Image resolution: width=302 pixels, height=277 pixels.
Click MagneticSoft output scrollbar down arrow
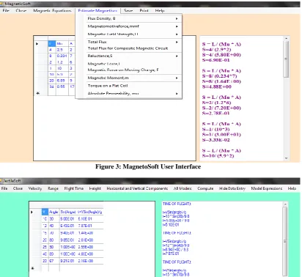286,158
